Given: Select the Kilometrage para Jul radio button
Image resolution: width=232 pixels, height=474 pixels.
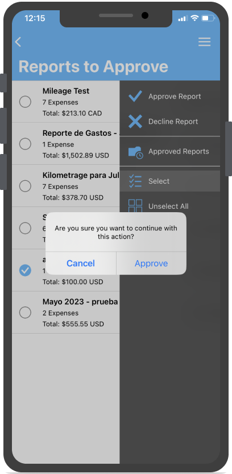Looking at the screenshot, I should (25, 186).
